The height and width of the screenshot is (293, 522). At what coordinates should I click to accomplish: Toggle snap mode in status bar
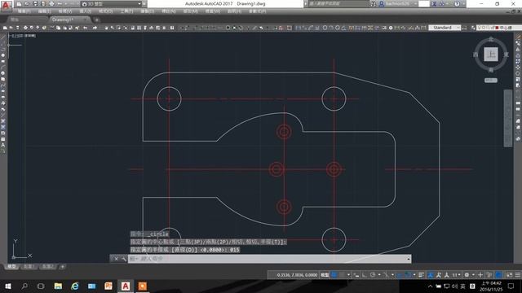tap(343, 275)
